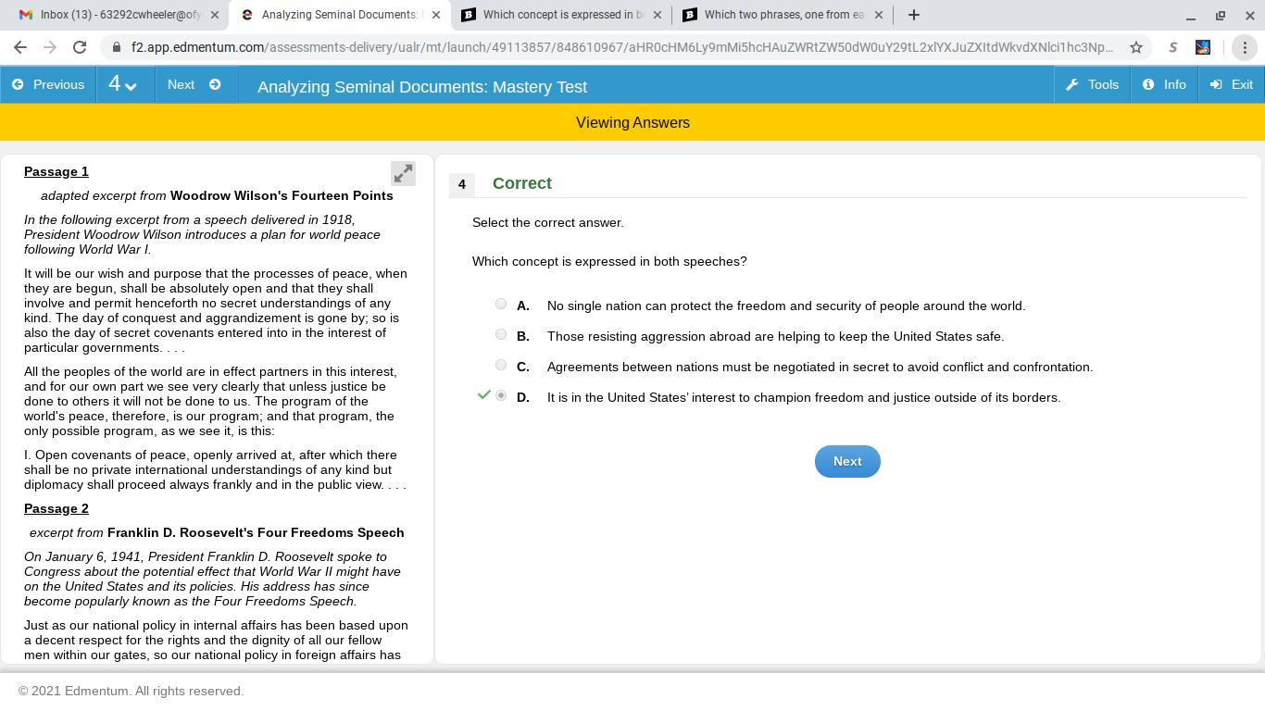Viewport: 1265px width, 711px height.
Task: Click the browser back arrow
Action: coord(20,47)
